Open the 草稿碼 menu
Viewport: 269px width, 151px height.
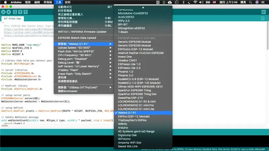coord(48,2)
